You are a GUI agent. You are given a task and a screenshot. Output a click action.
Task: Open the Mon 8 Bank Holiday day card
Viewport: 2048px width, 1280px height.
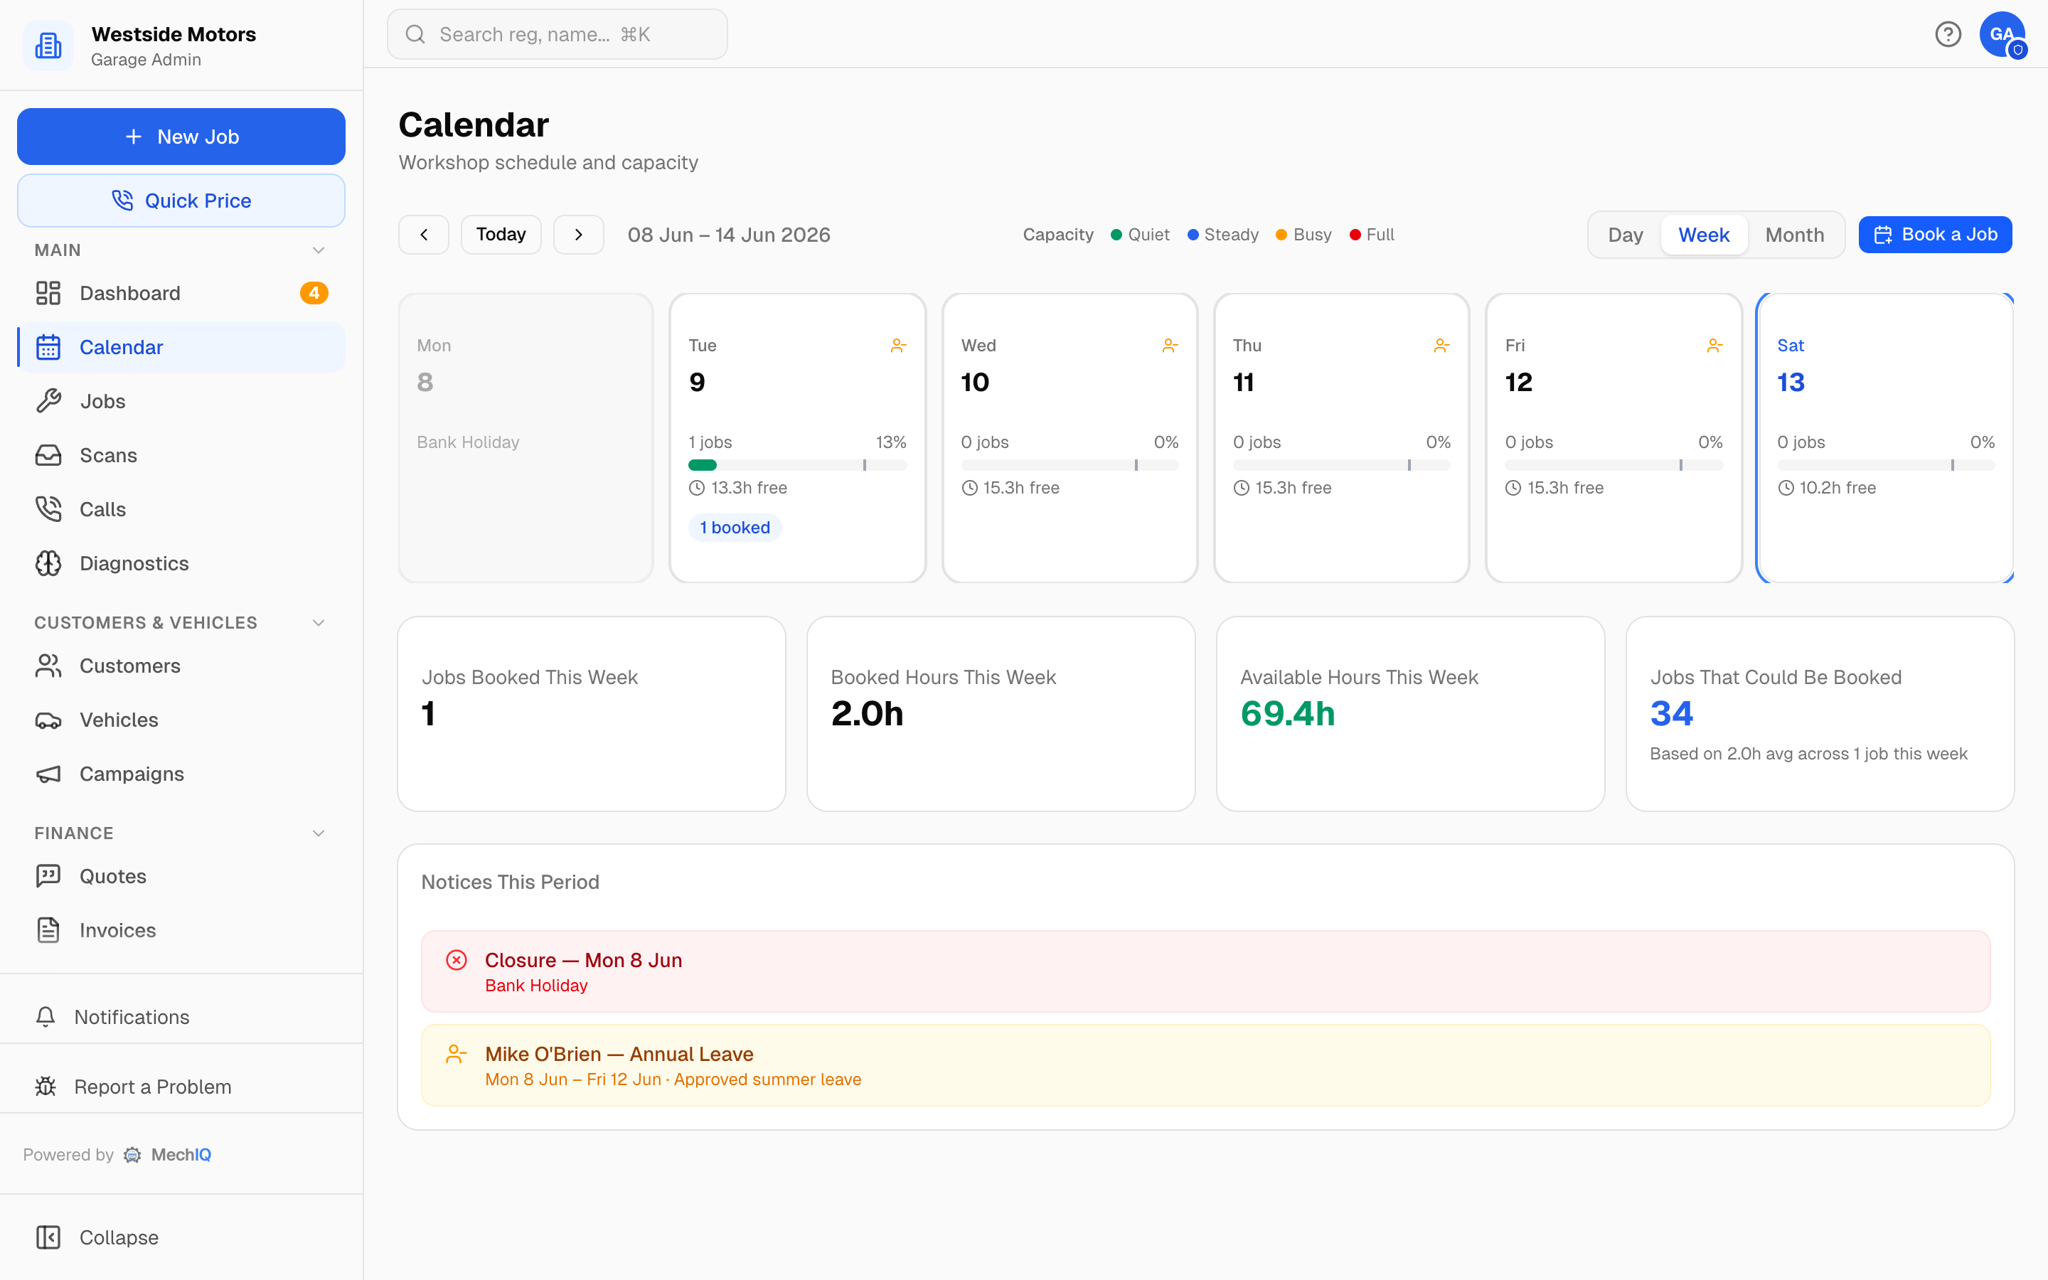coord(526,437)
